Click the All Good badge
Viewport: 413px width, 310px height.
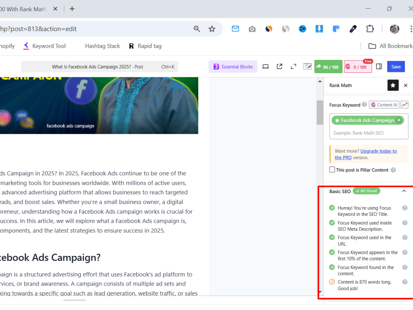click(366, 191)
